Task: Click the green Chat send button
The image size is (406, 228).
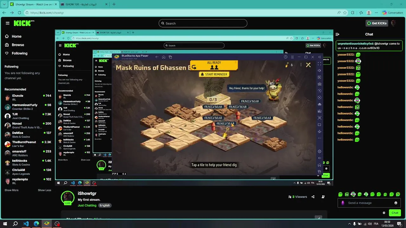Action: [395, 213]
